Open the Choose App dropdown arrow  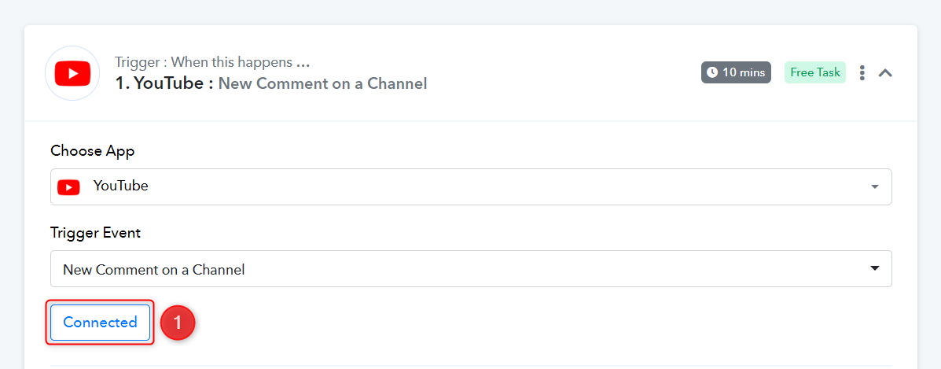point(874,187)
